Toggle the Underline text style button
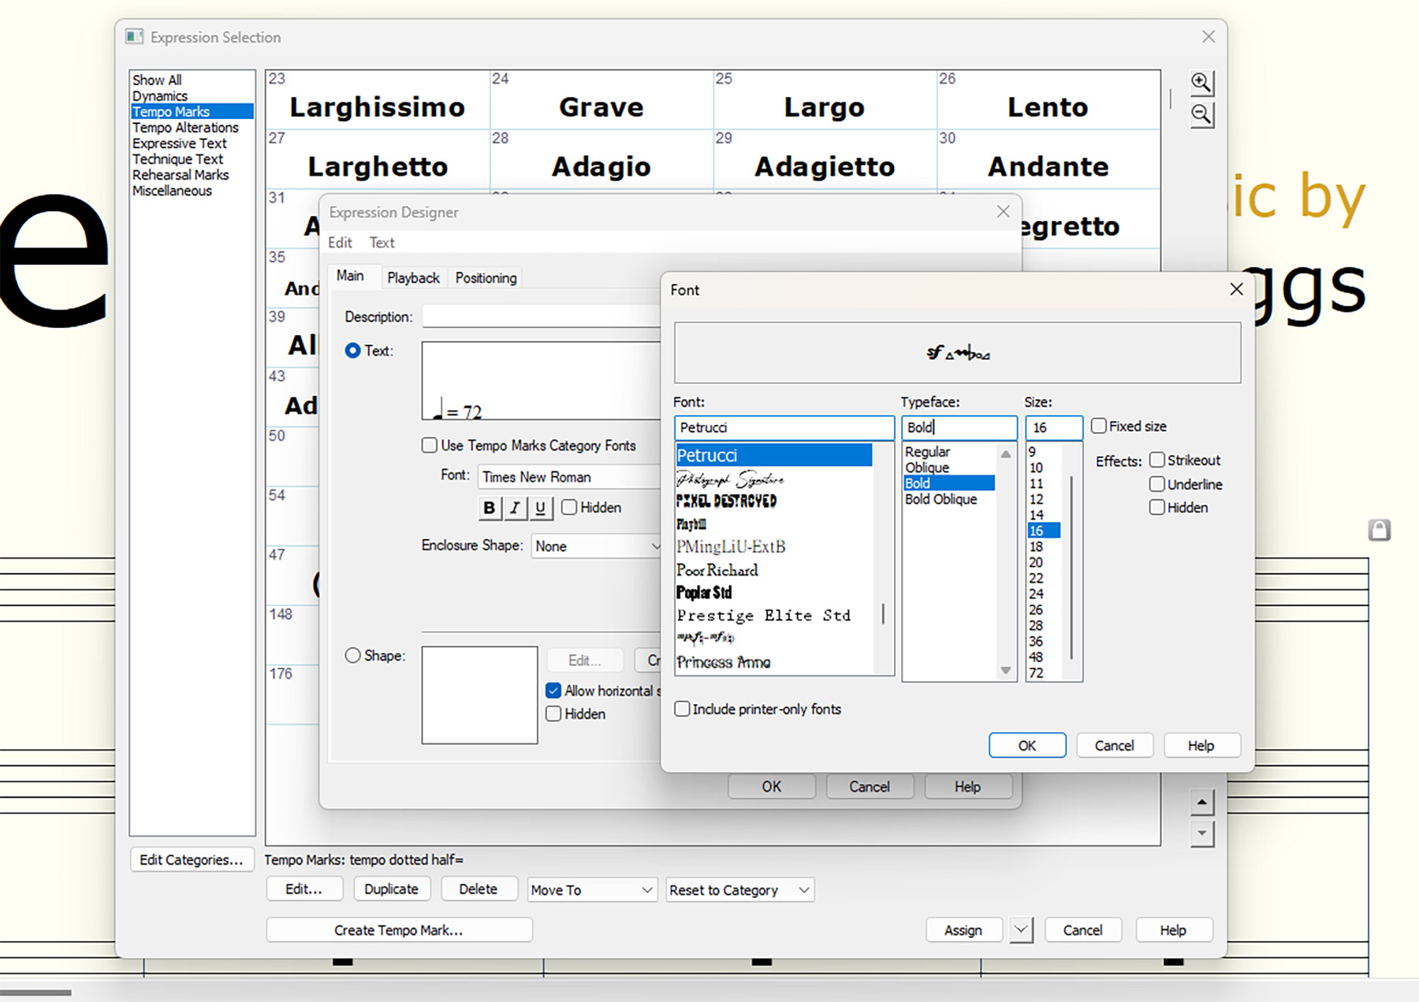The height and width of the screenshot is (1002, 1419). [540, 508]
